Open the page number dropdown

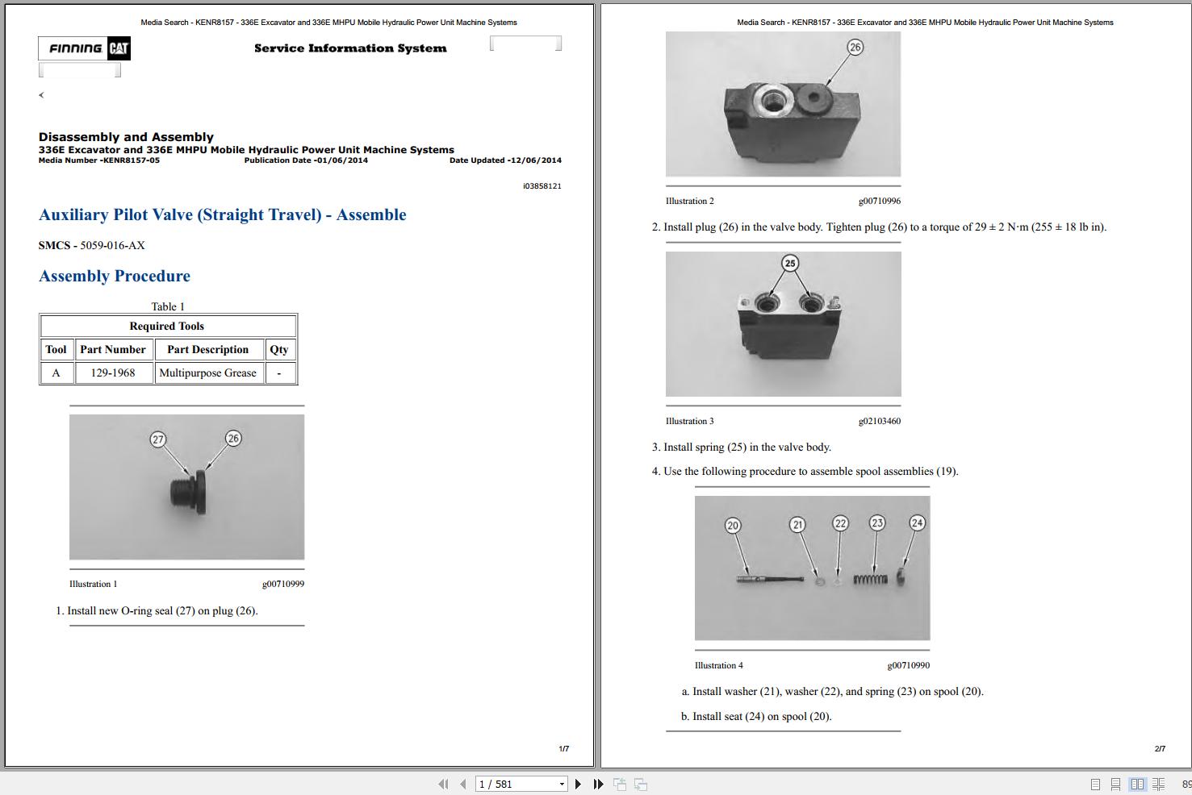(x=562, y=784)
